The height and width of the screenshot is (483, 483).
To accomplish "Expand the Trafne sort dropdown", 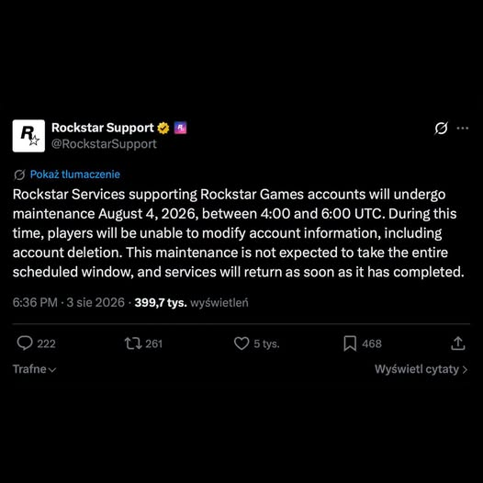I will (x=34, y=369).
